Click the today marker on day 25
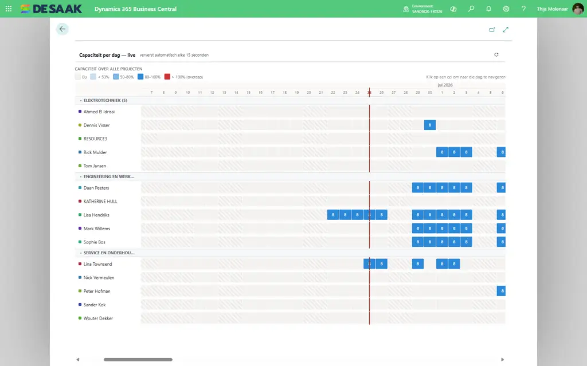The width and height of the screenshot is (587, 366). click(370, 92)
